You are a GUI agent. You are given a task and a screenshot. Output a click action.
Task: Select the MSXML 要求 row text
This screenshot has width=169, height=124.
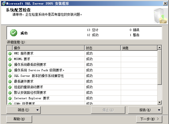[22, 59]
